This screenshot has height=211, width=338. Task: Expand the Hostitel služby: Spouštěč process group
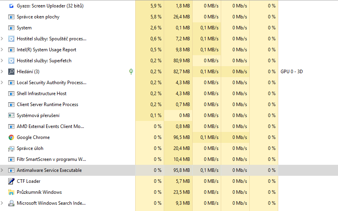(2, 39)
